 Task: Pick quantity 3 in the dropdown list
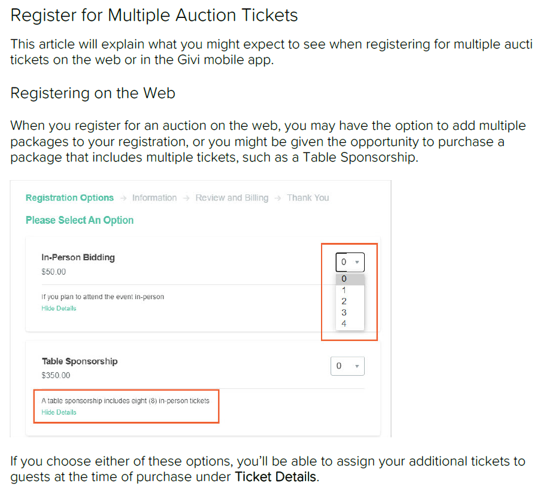click(350, 312)
